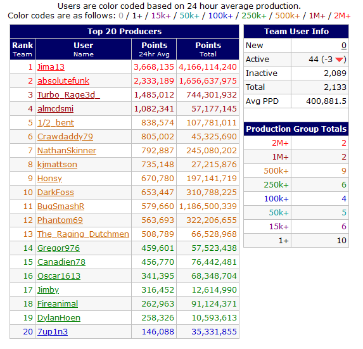Click the User Name column header

pos(84,49)
